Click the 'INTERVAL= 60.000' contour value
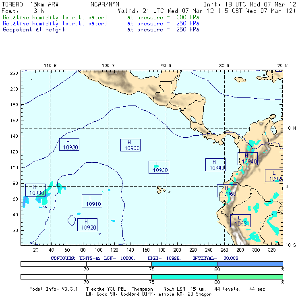 tap(215, 258)
